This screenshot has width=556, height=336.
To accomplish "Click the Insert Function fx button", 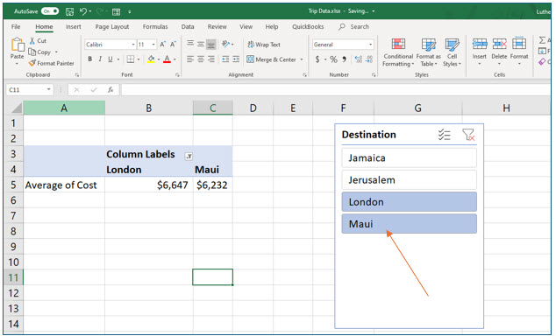I will 110,90.
